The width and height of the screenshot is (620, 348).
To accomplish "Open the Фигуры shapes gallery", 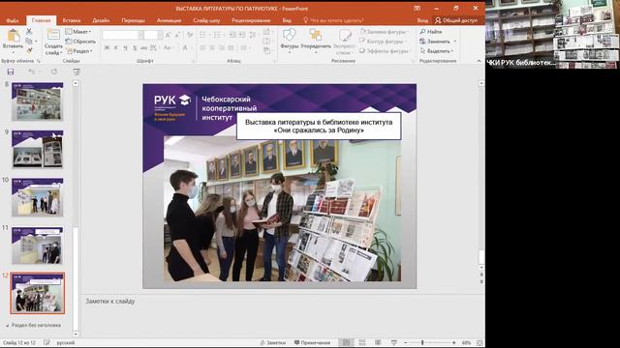I will pyautogui.click(x=289, y=41).
